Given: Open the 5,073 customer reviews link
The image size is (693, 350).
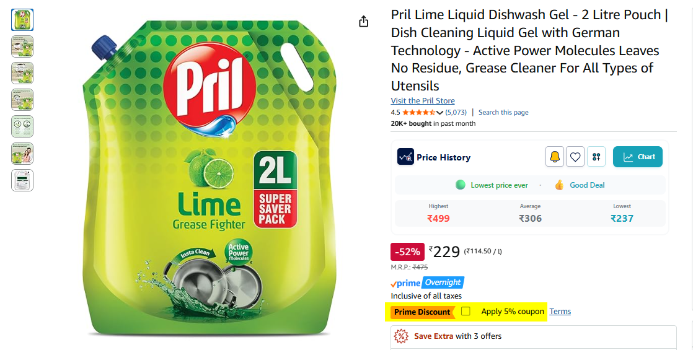Looking at the screenshot, I should pos(456,112).
